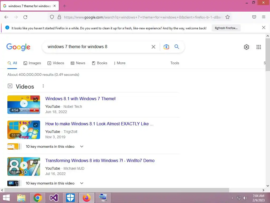Switch to the News tab
The width and height of the screenshot is (270, 203).
[78, 63]
